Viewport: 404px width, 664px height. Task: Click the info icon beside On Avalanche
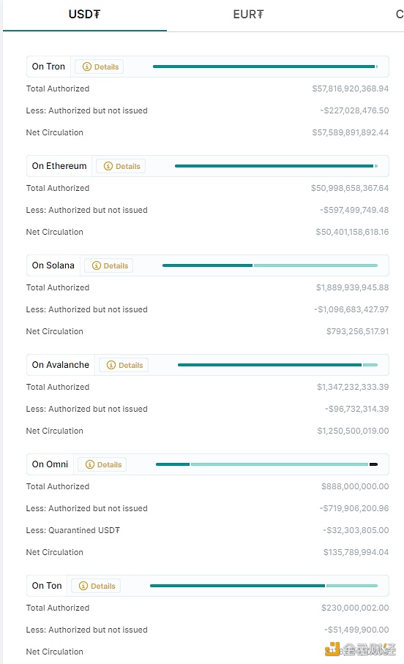111,365
